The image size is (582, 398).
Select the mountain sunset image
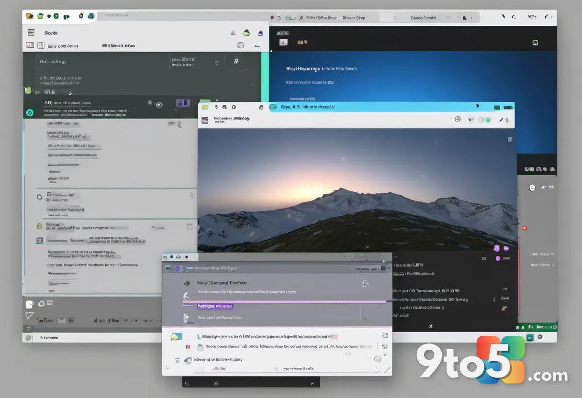point(358,190)
